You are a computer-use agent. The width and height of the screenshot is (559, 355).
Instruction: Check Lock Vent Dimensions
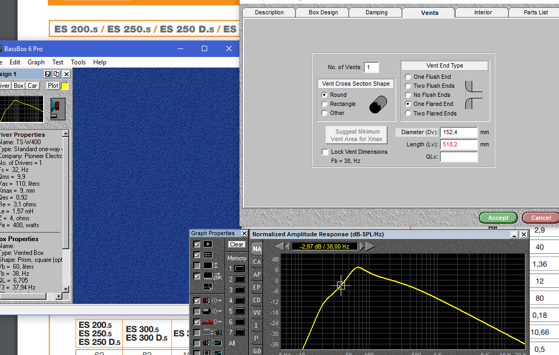pyautogui.click(x=325, y=152)
